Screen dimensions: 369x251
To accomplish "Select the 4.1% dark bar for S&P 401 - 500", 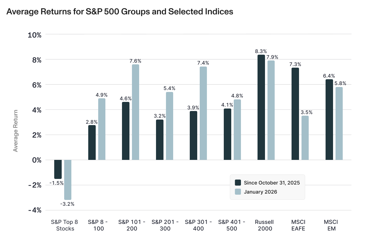I will pyautogui.click(x=227, y=134).
